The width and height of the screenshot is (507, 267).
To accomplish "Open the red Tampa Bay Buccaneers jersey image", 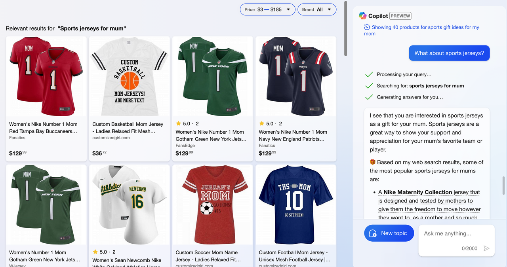I will coord(46,76).
